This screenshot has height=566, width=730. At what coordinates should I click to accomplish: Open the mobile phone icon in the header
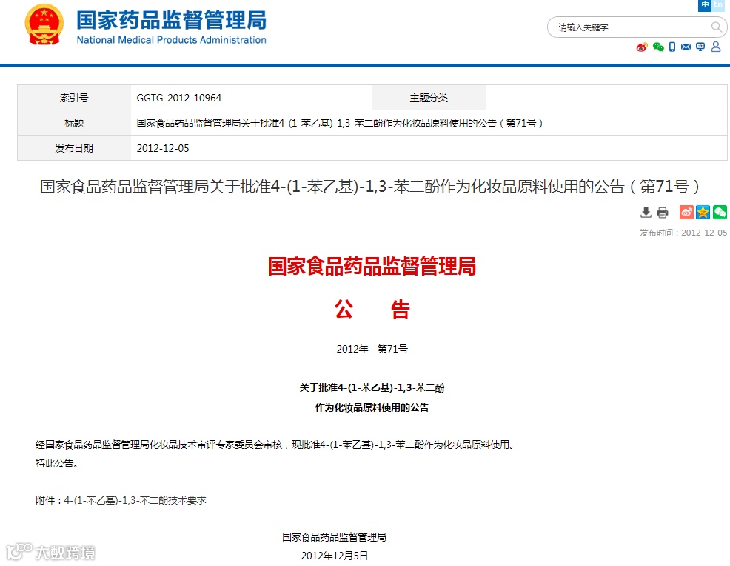pos(672,47)
